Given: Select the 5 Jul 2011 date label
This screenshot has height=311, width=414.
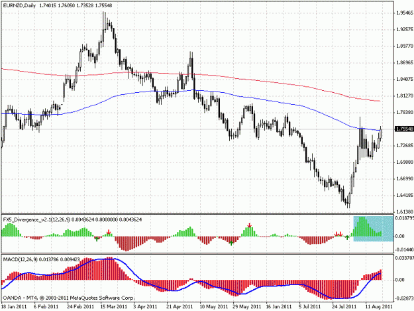Looking at the screenshot, I should coord(310,307).
